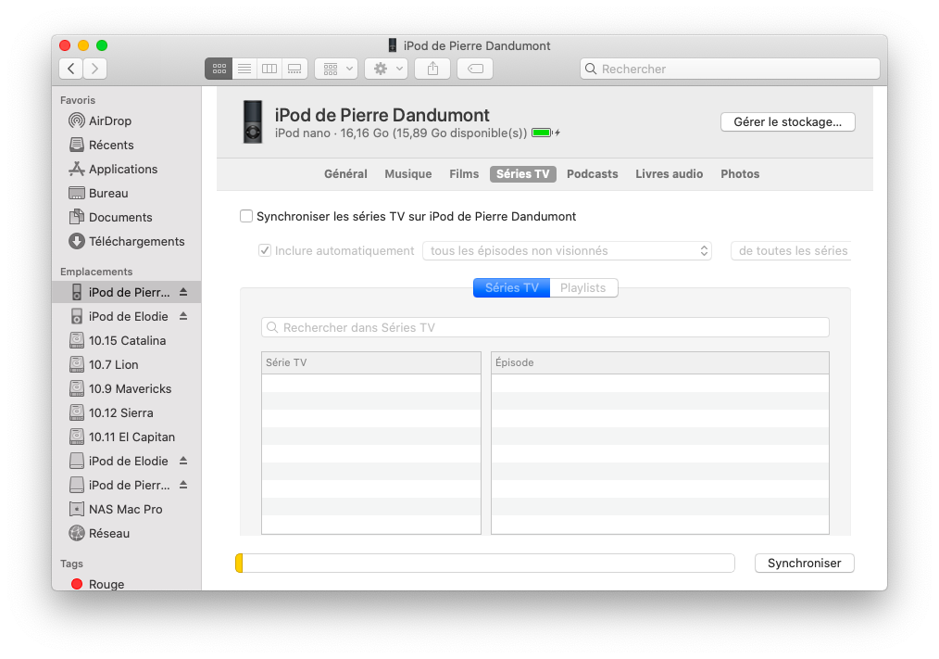Click the Série TV column header

tap(371, 362)
